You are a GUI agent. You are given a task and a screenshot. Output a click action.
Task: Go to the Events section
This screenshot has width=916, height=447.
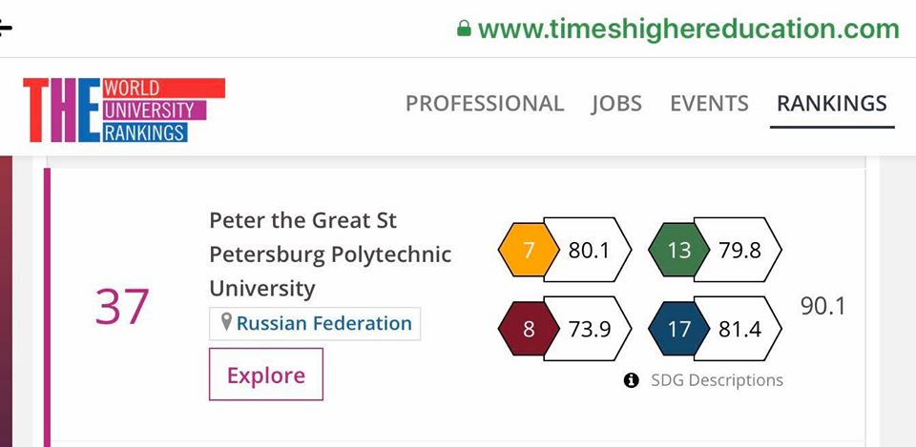click(709, 103)
